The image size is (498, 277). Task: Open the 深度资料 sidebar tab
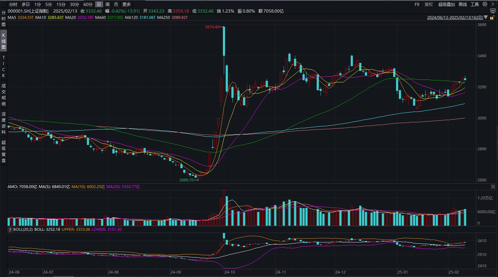point(3,123)
